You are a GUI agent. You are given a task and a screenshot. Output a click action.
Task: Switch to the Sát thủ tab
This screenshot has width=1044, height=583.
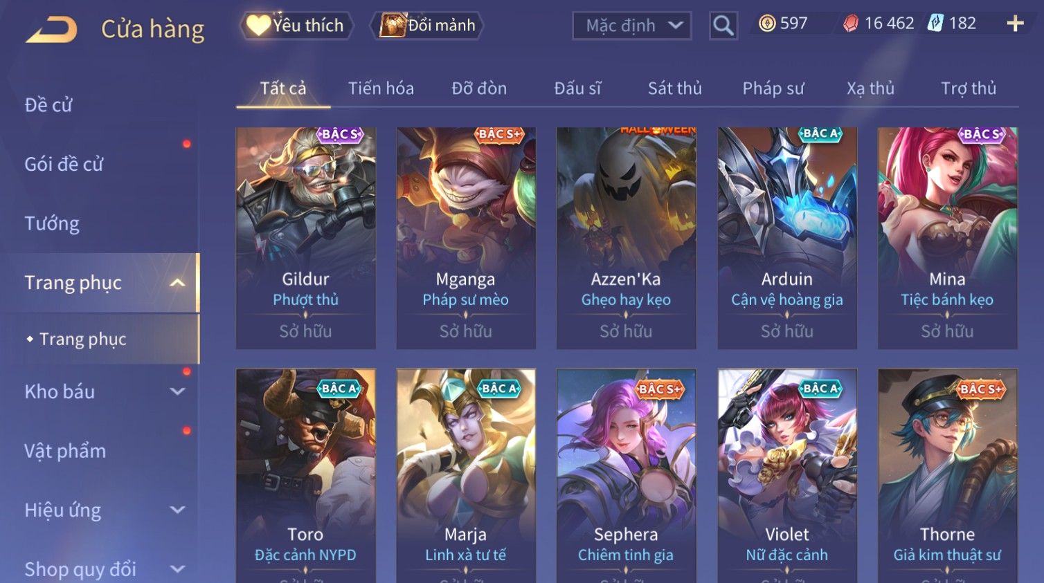[x=674, y=89]
